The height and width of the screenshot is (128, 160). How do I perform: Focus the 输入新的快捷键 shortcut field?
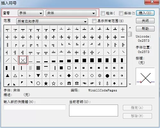click(x=35, y=107)
